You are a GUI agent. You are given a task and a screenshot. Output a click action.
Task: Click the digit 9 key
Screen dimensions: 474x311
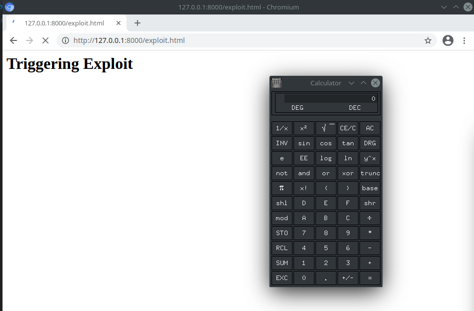348,233
